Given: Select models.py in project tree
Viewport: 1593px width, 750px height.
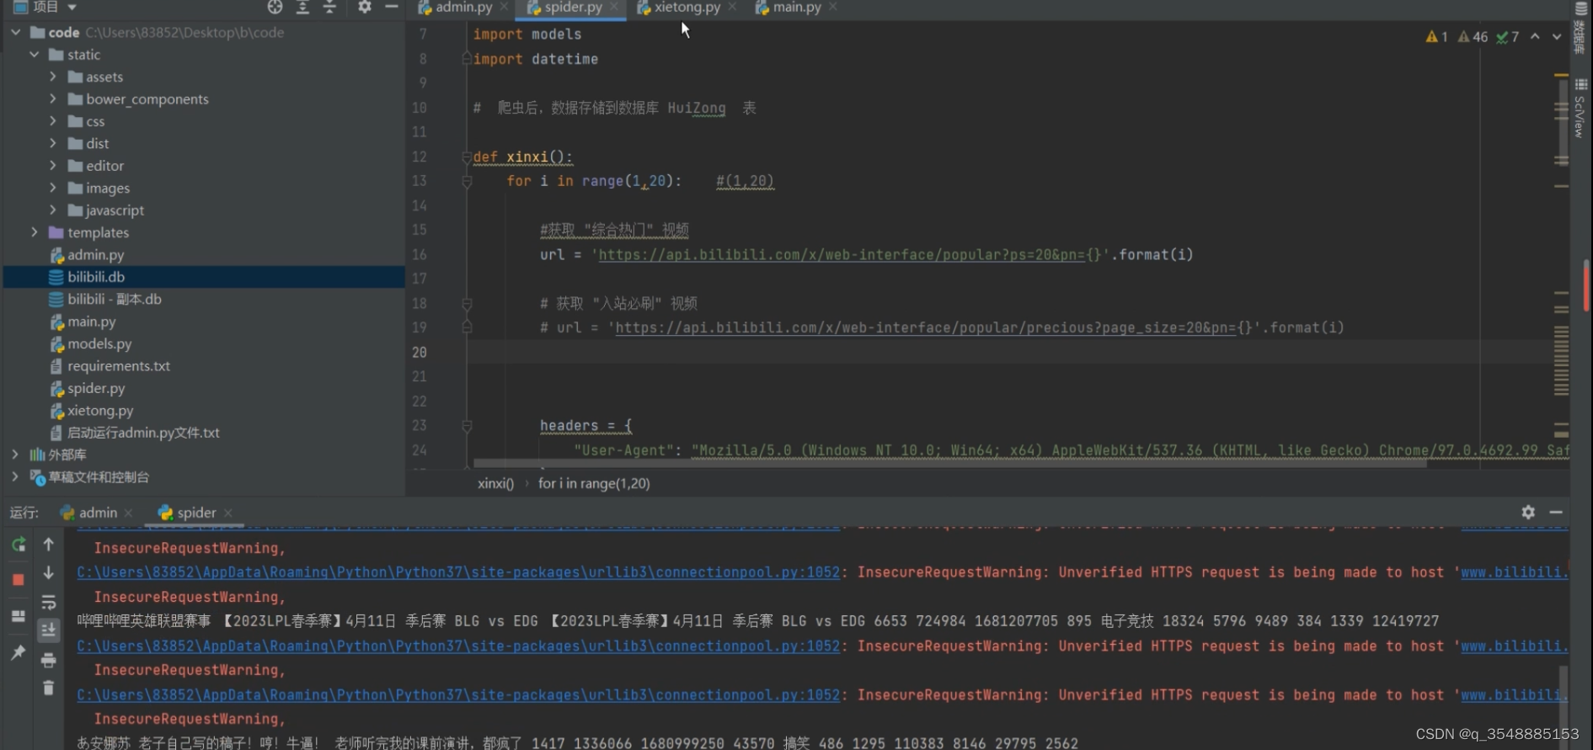Looking at the screenshot, I should [x=99, y=343].
